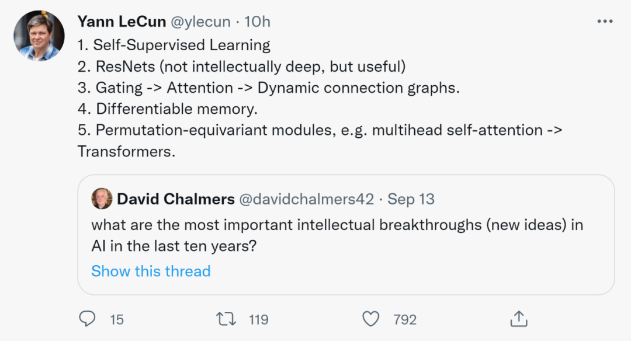Viewport: 631px width, 341px height.
Task: Click the retweet icon
Action: coord(225,319)
